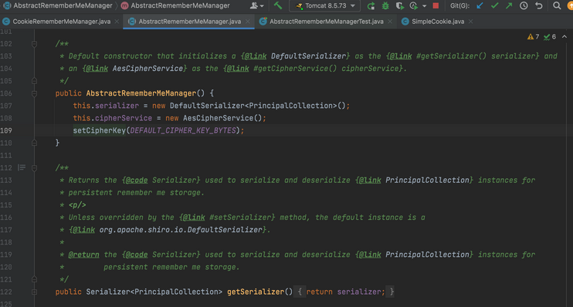Expand the folded opening brace after getSerializer()
This screenshot has width=573, height=307.
[300, 292]
